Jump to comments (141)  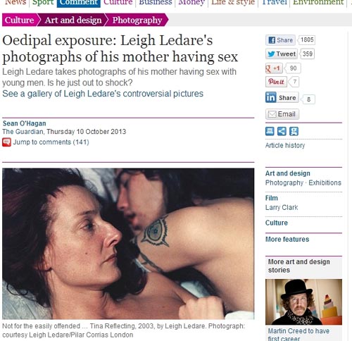(x=51, y=142)
